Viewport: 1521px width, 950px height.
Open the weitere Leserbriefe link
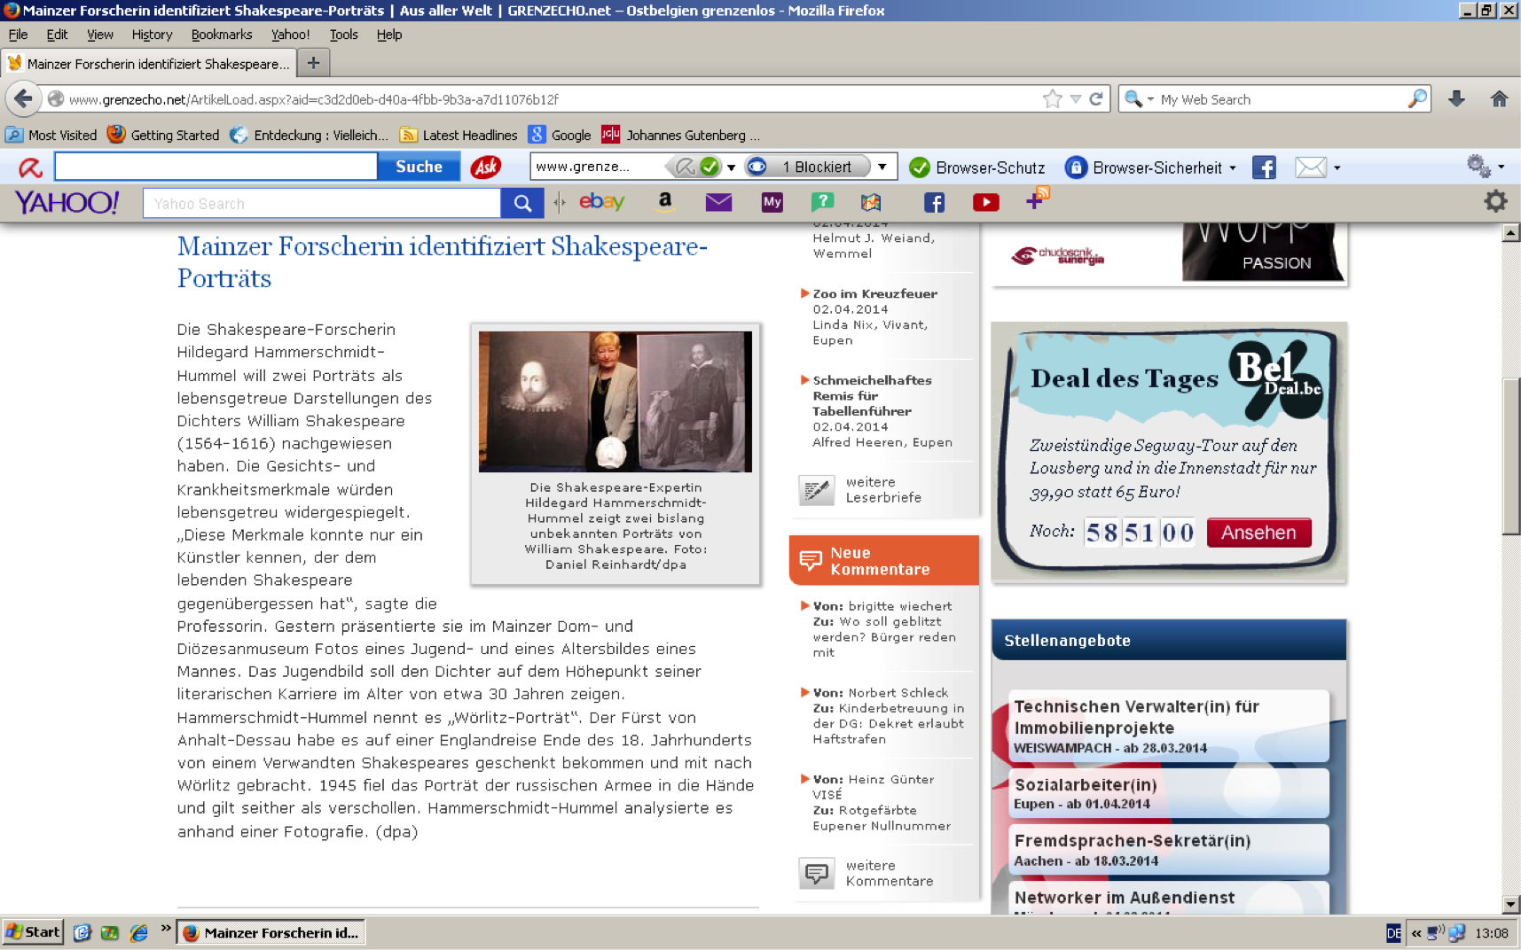(x=883, y=489)
